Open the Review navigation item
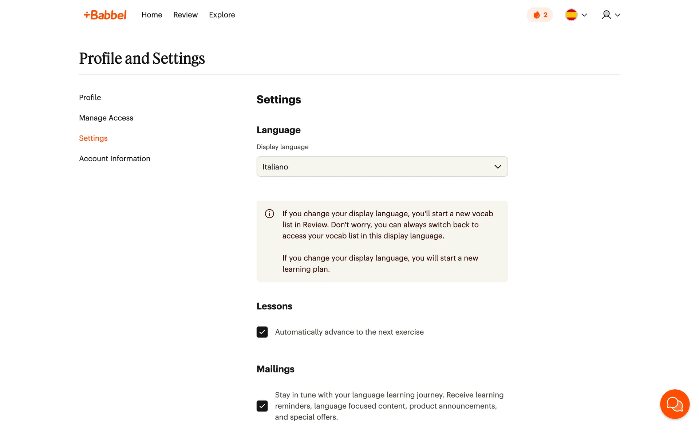The width and height of the screenshot is (699, 437). pos(185,15)
